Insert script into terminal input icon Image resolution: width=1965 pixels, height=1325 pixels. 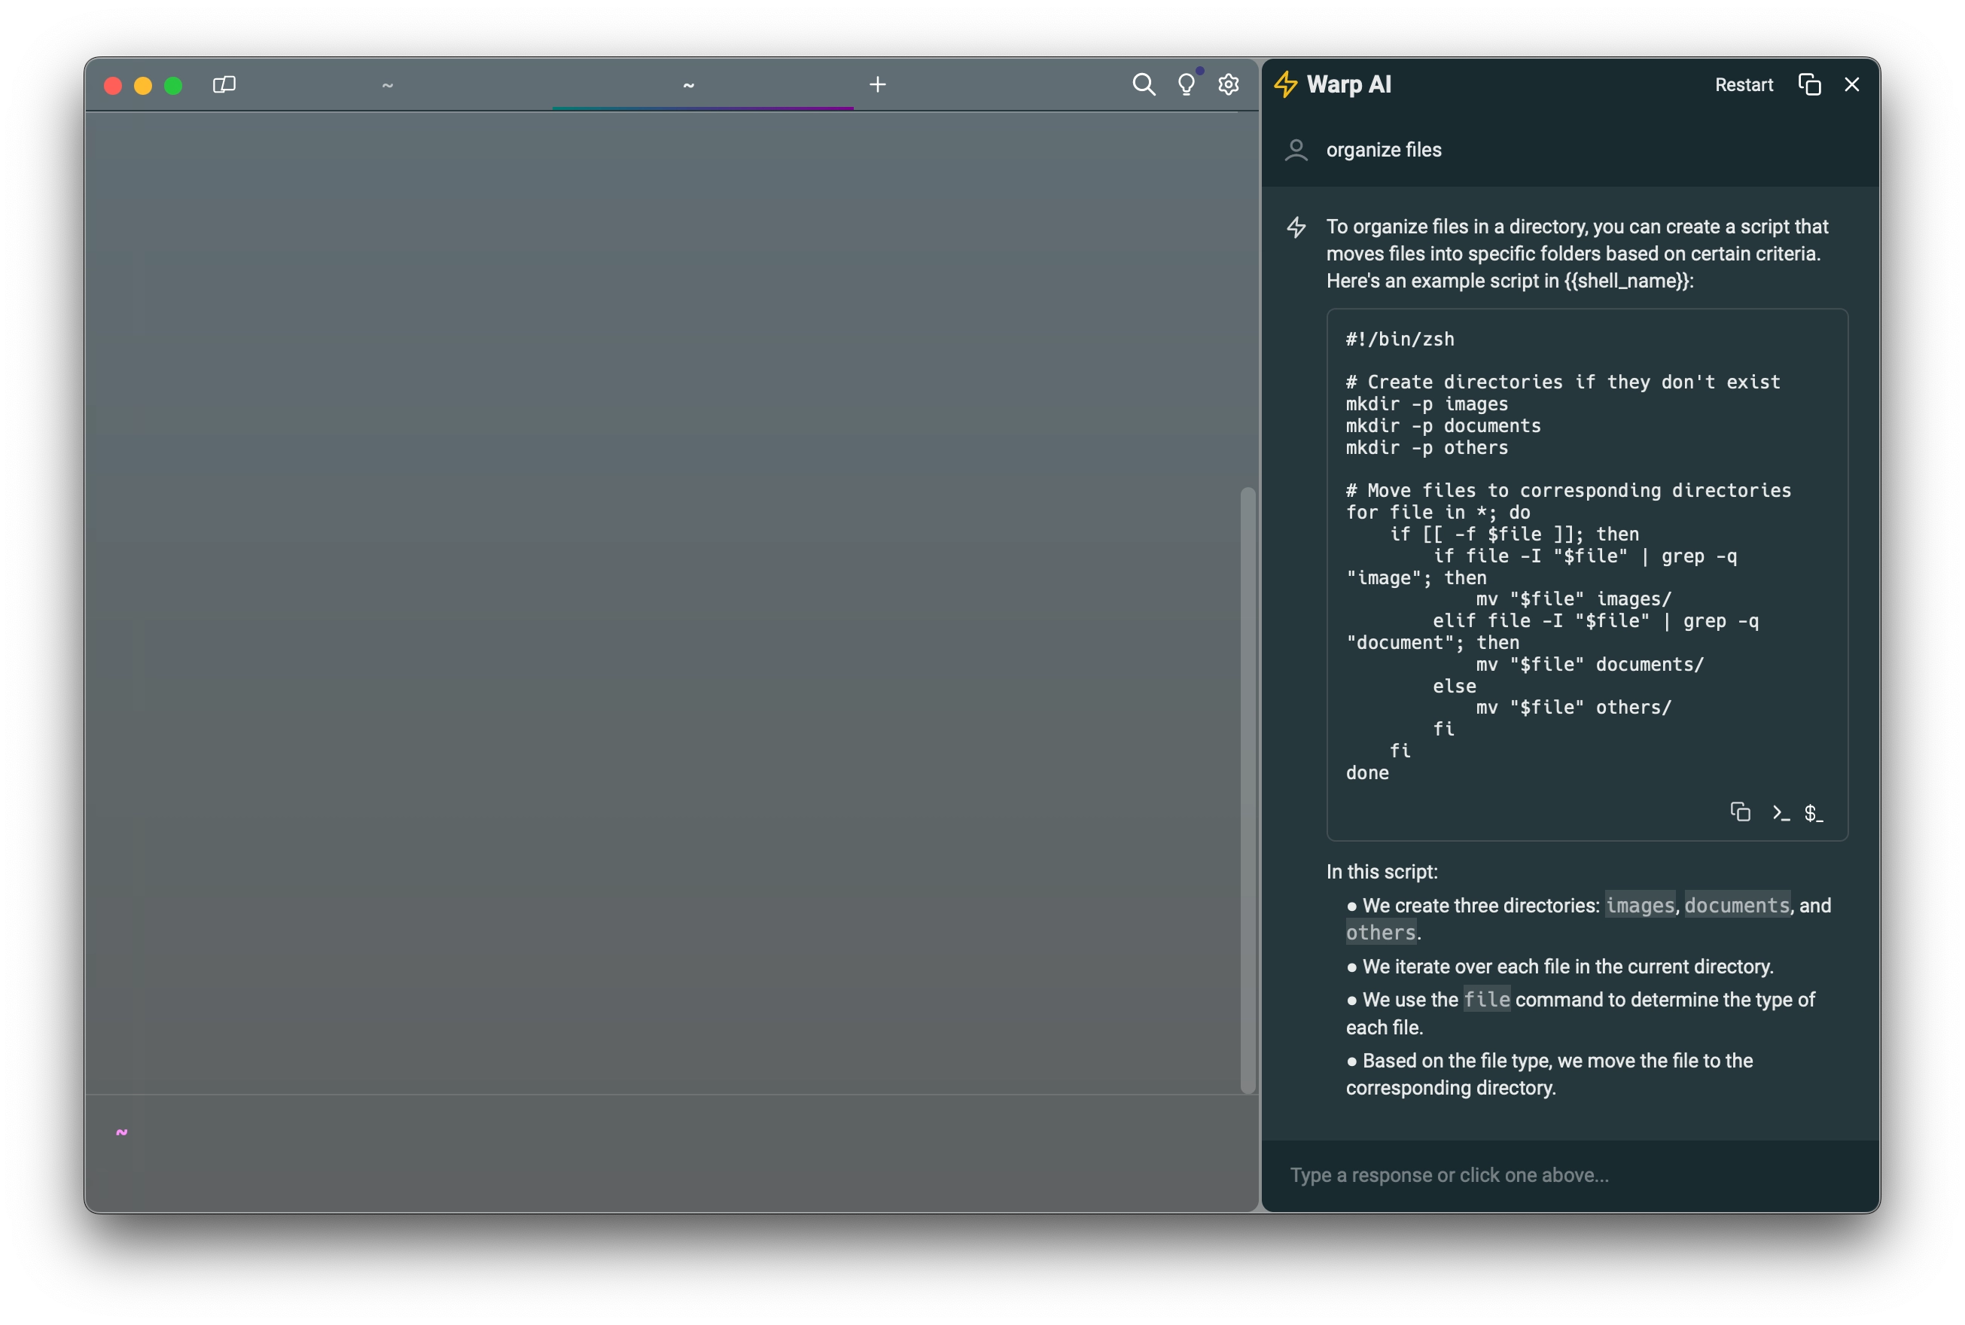click(1781, 813)
